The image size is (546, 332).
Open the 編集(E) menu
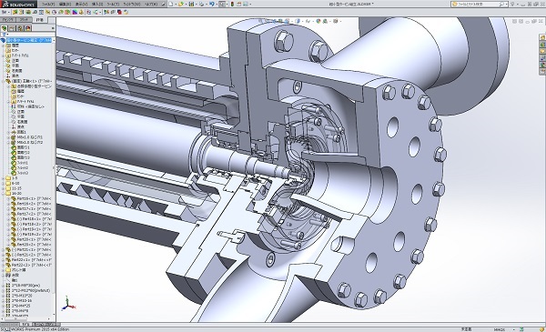point(65,5)
